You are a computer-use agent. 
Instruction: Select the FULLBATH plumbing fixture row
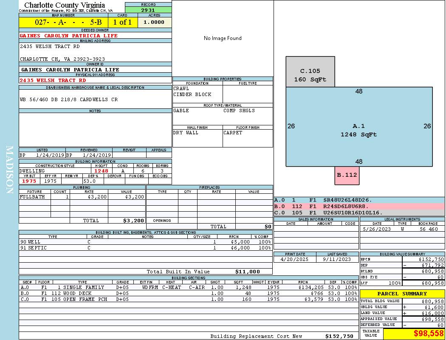pyautogui.click(x=82, y=197)
